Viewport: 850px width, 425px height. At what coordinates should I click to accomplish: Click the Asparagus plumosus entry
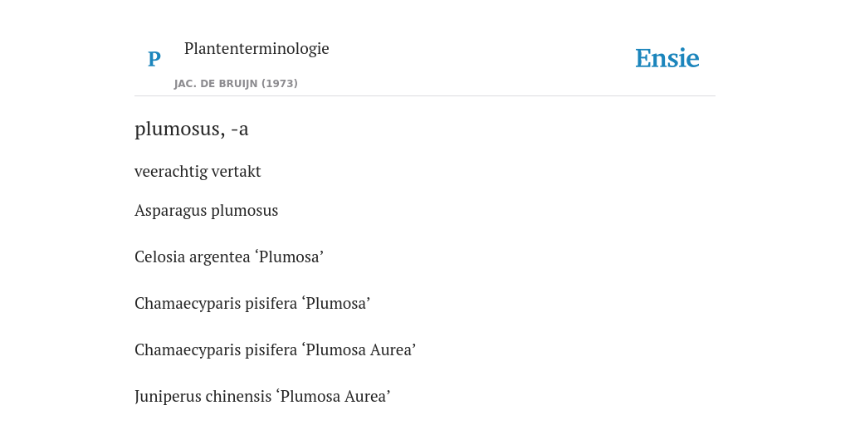(x=206, y=210)
